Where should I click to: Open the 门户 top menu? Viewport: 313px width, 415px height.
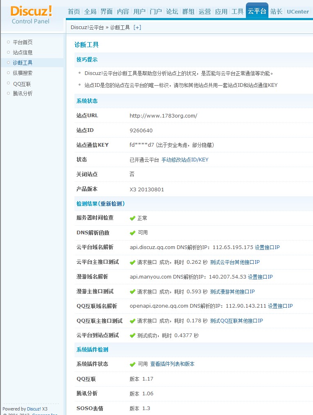point(156,11)
